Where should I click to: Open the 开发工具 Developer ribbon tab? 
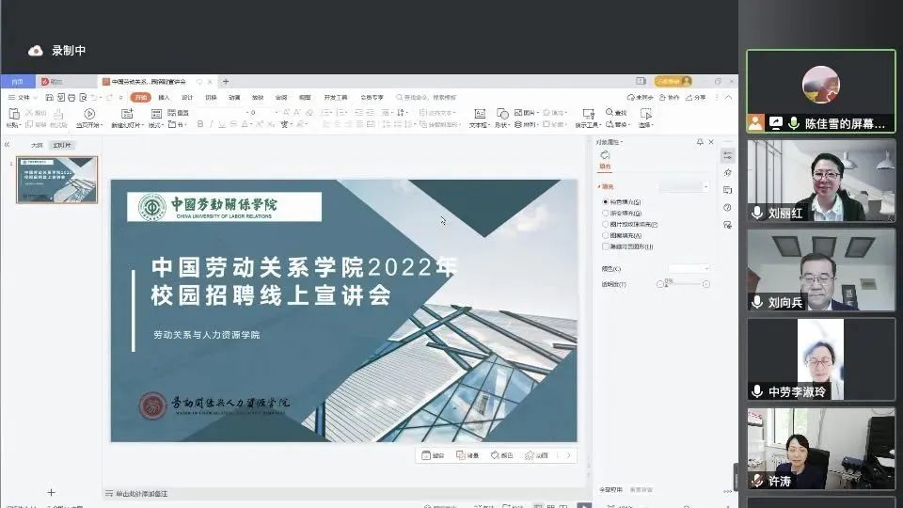[336, 97]
